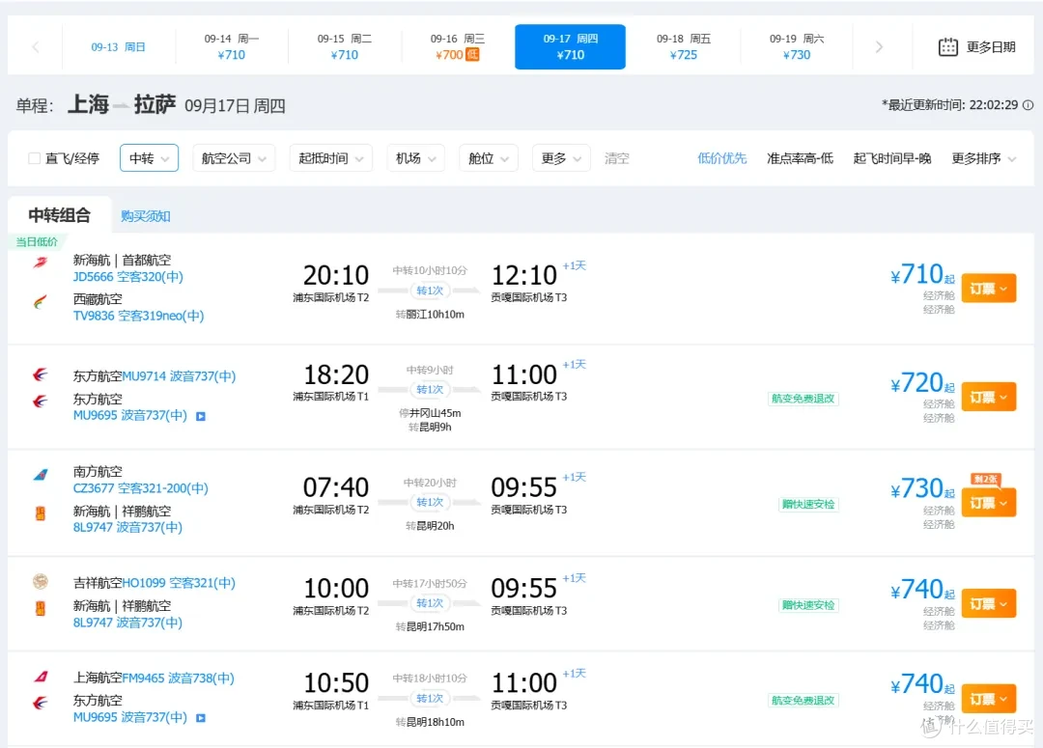Book the ¥740 Juneyao 10:00 flight
Screen dimensions: 1043x748
pos(989,604)
